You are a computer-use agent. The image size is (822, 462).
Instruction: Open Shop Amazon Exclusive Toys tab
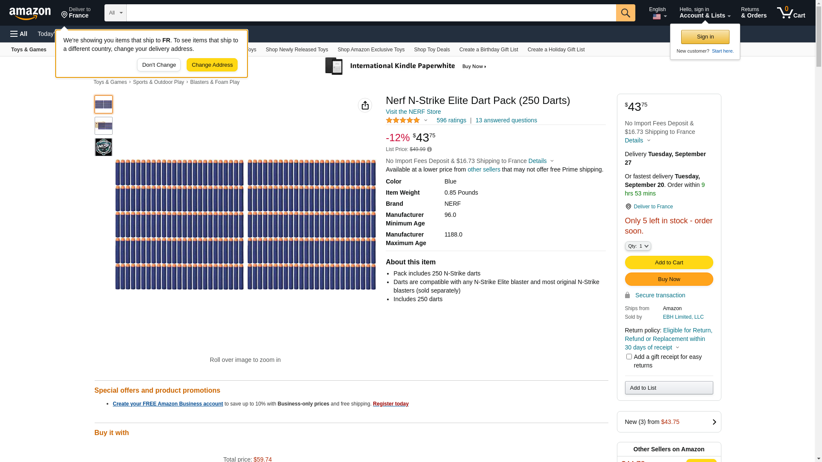click(371, 50)
